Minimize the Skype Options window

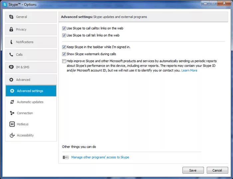tap(205, 3)
